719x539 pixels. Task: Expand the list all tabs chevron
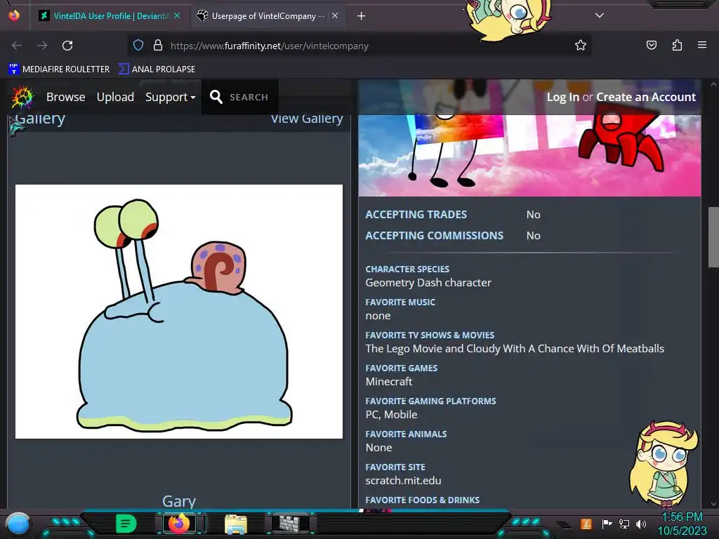point(600,15)
